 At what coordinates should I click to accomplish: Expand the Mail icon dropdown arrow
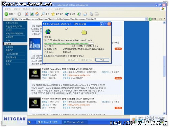click(x=88, y=14)
